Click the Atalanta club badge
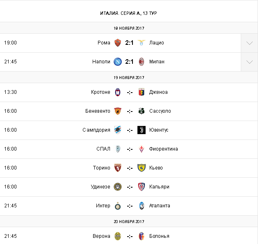The width and height of the screenshot is (258, 244). [x=142, y=206]
